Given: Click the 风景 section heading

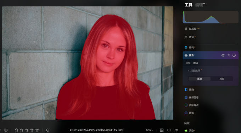Looking at the screenshot, I should (187, 123).
